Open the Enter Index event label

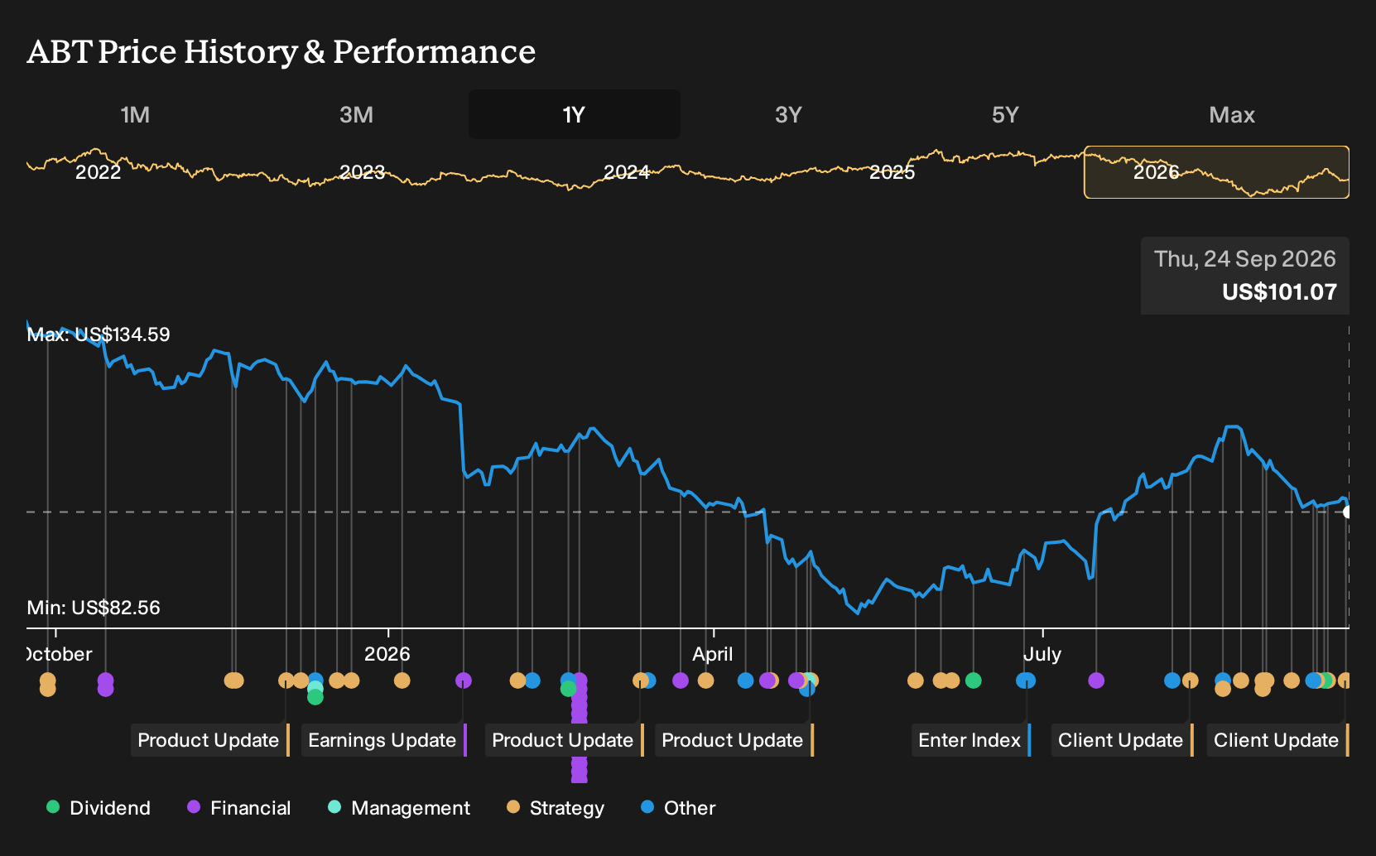click(971, 740)
